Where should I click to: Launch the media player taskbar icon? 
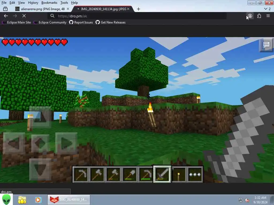point(38,200)
